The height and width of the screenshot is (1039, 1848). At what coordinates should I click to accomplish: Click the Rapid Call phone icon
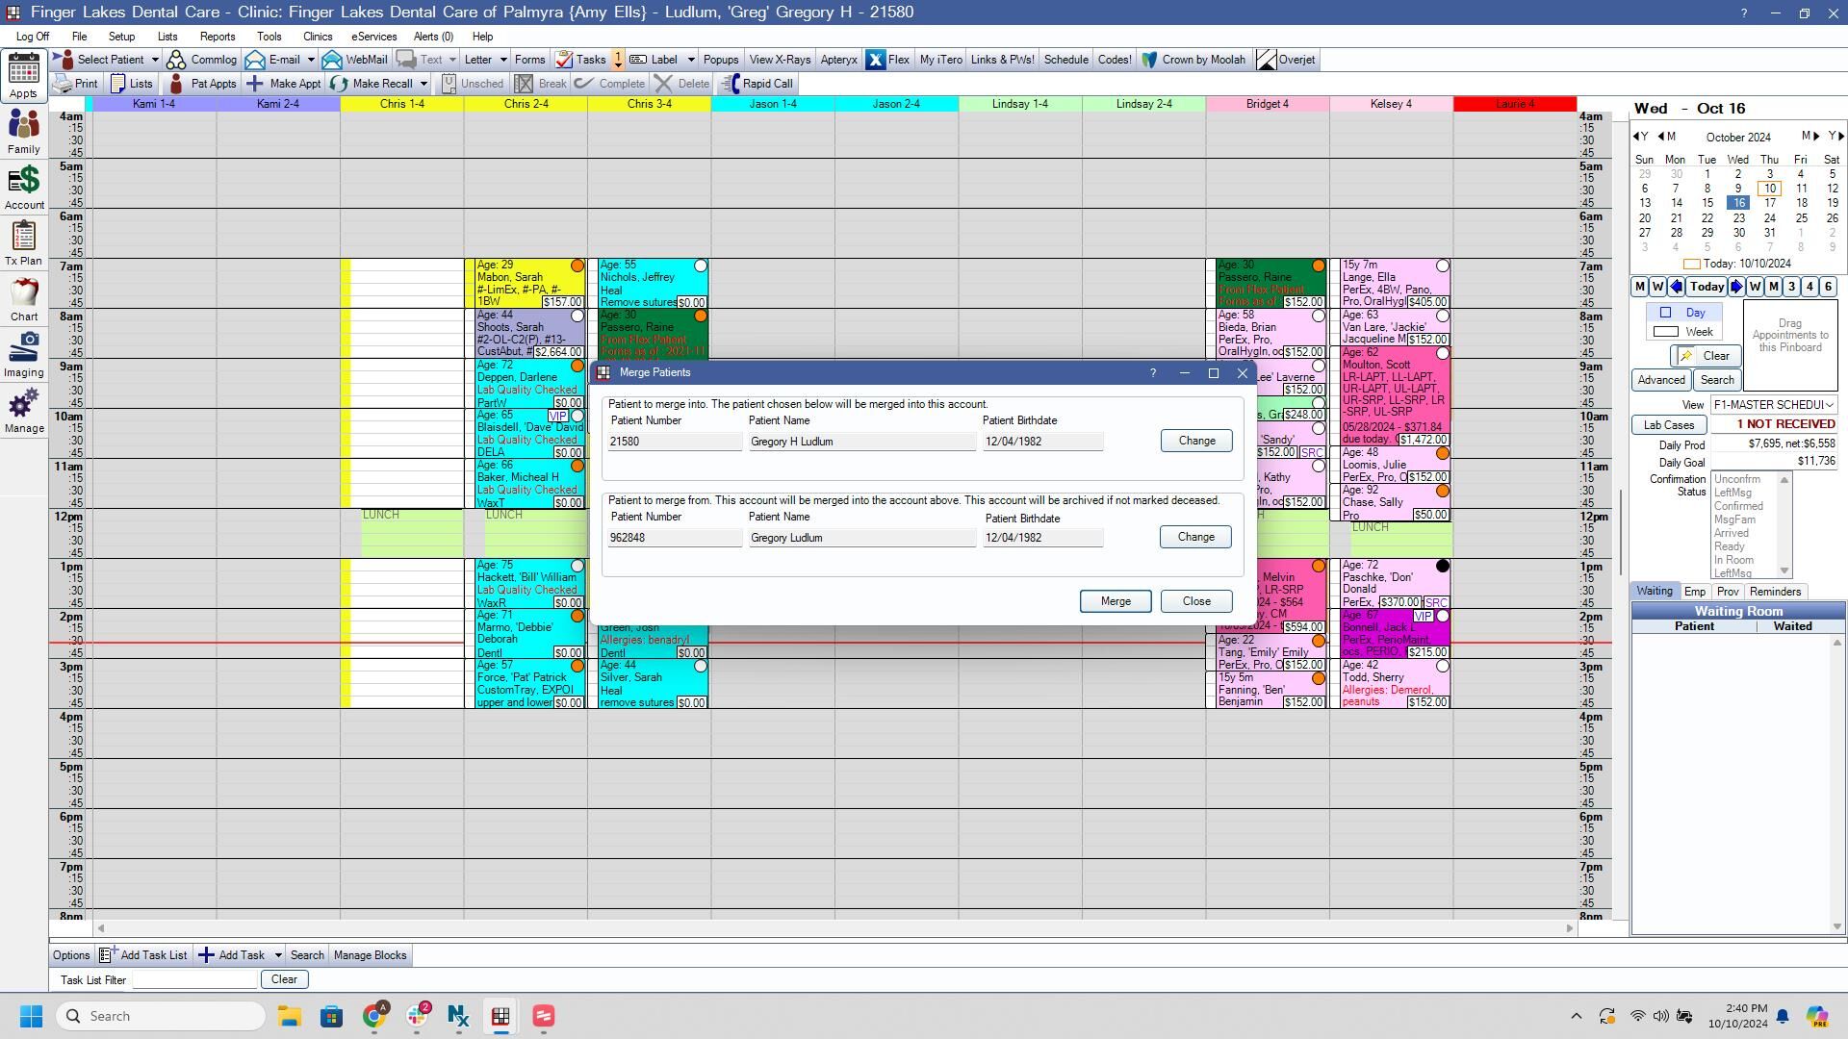[x=731, y=84]
